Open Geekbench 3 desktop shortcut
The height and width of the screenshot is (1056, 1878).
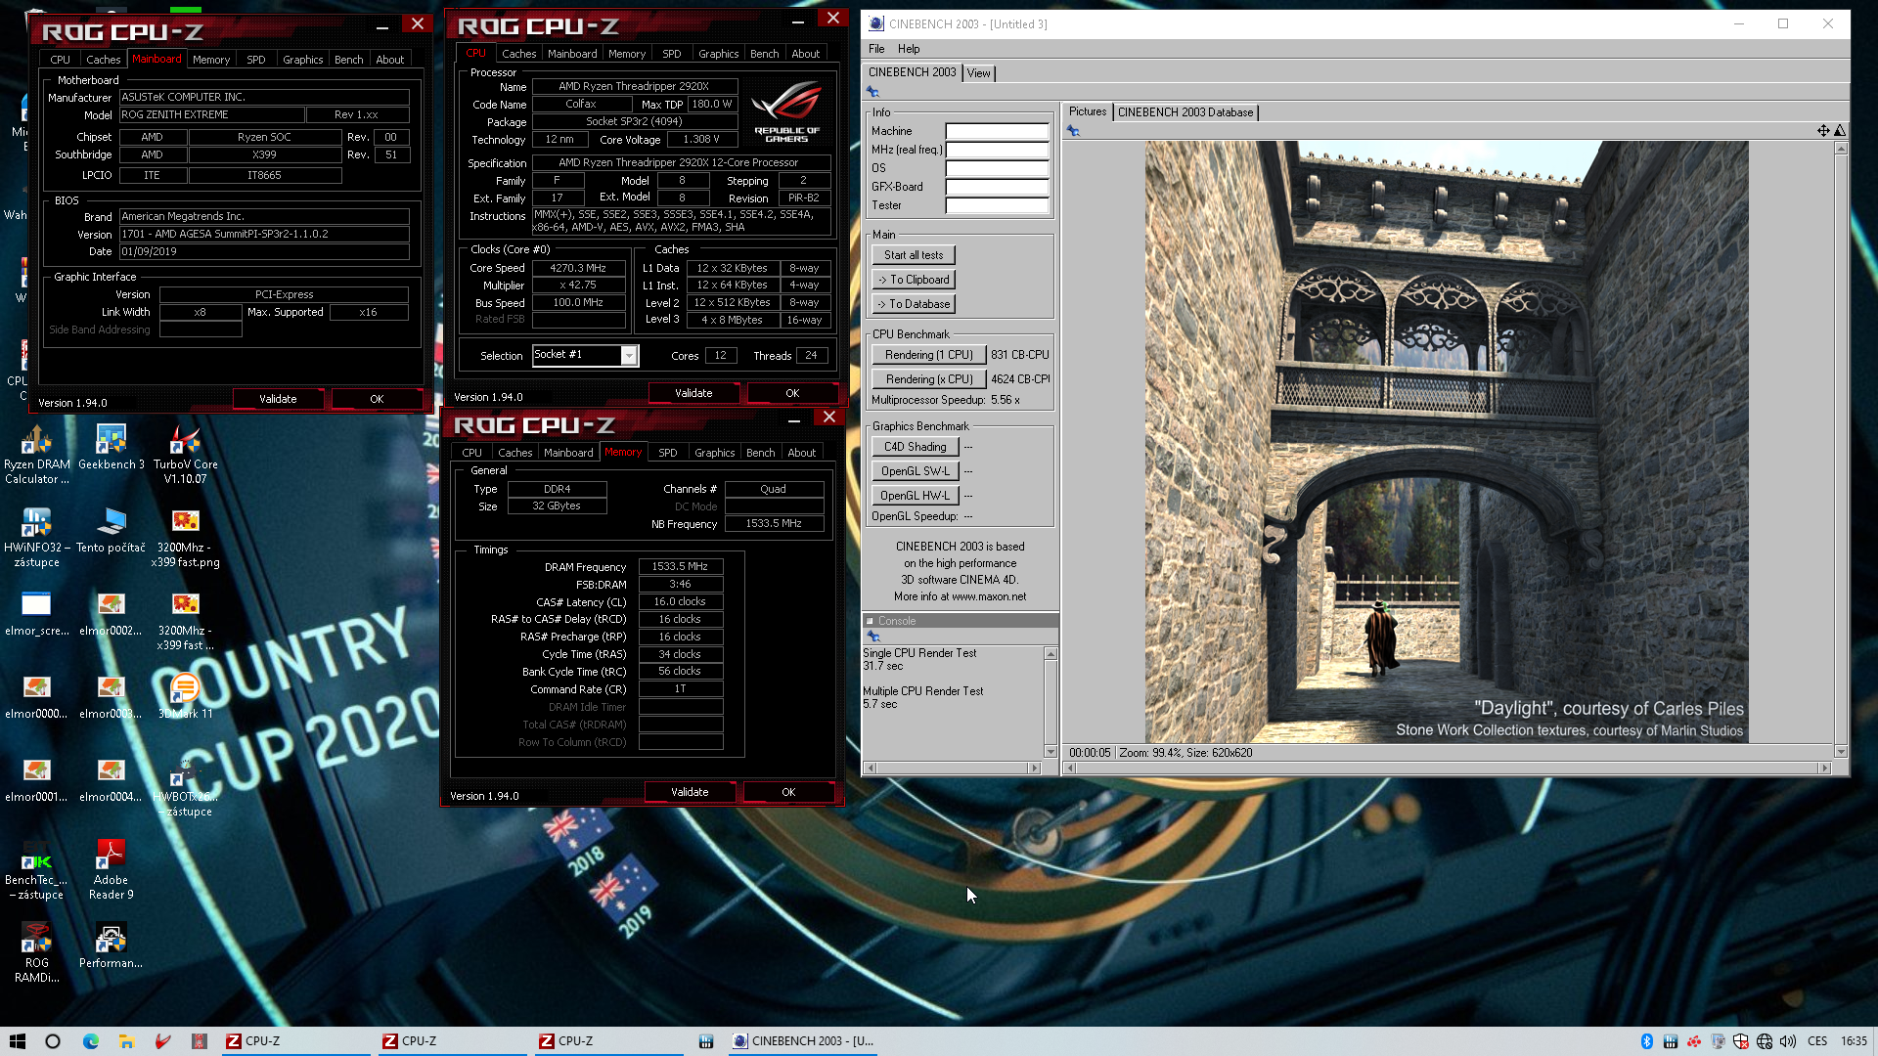111,448
